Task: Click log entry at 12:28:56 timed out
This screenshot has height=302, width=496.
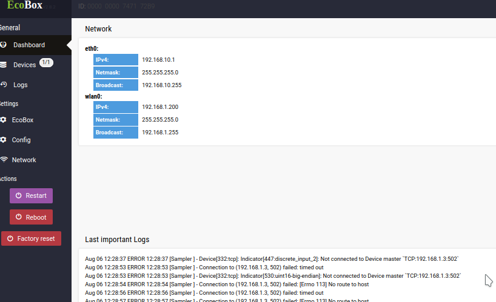Action: [204, 293]
